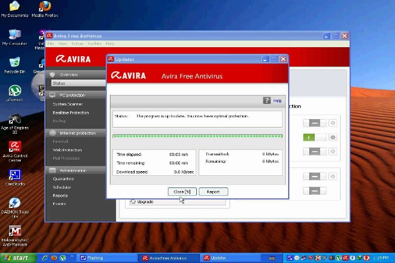Open the Report button in Updater
395x263 pixels.
click(x=213, y=192)
